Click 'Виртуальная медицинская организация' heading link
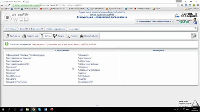Screen dimensions: 200x112 coord(102,17)
